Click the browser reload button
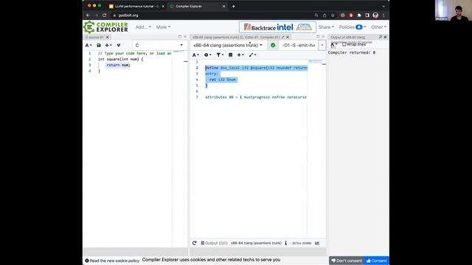The width and height of the screenshot is (472, 265). [105, 15]
